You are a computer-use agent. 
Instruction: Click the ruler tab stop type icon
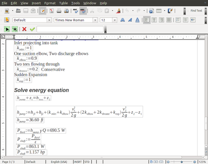[3, 37]
